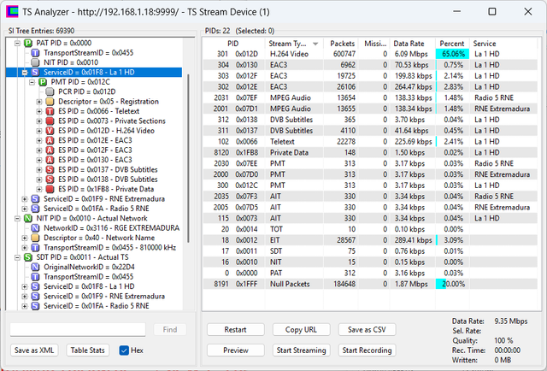The image size is (547, 371).
Task: Select the PID 20 TOT row
Action: tap(370, 229)
